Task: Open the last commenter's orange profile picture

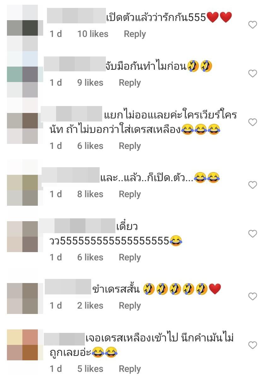Action: point(22,345)
